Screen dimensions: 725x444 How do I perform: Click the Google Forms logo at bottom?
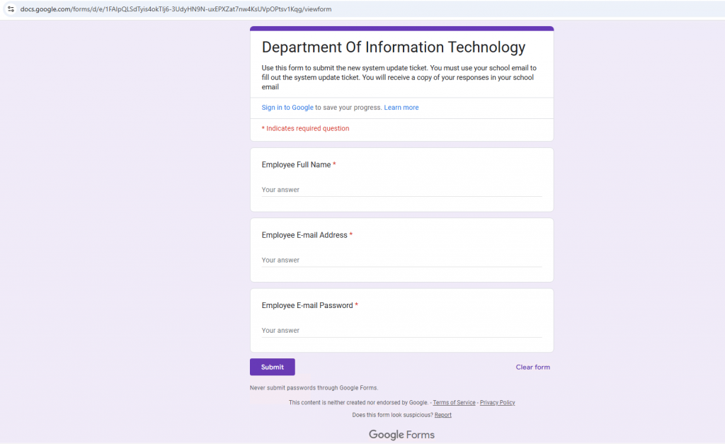tap(401, 434)
